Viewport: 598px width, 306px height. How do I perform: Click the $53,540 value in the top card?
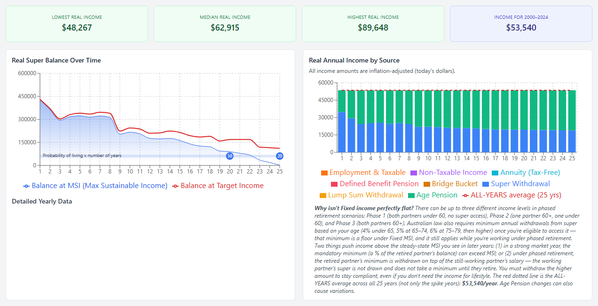521,28
